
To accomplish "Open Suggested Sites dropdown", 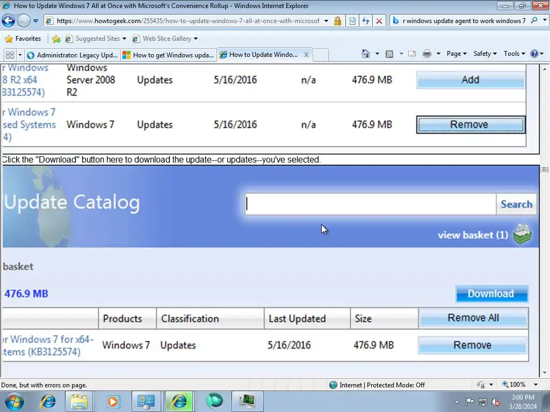I will (96, 39).
